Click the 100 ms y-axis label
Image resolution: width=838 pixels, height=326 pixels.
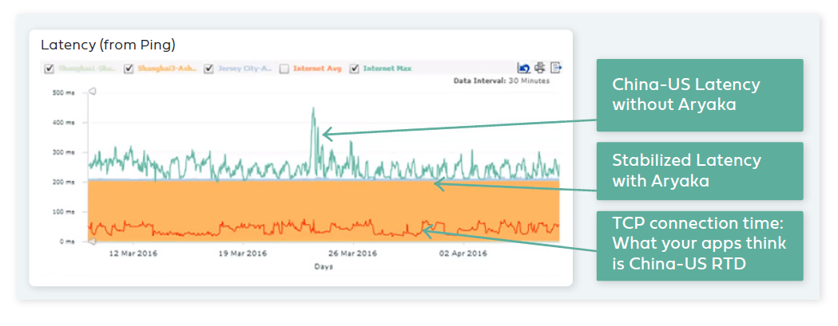[63, 212]
